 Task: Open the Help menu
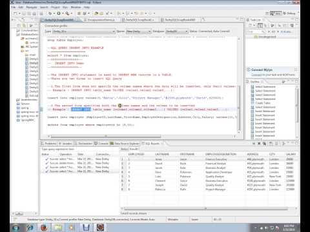click(x=87, y=7)
